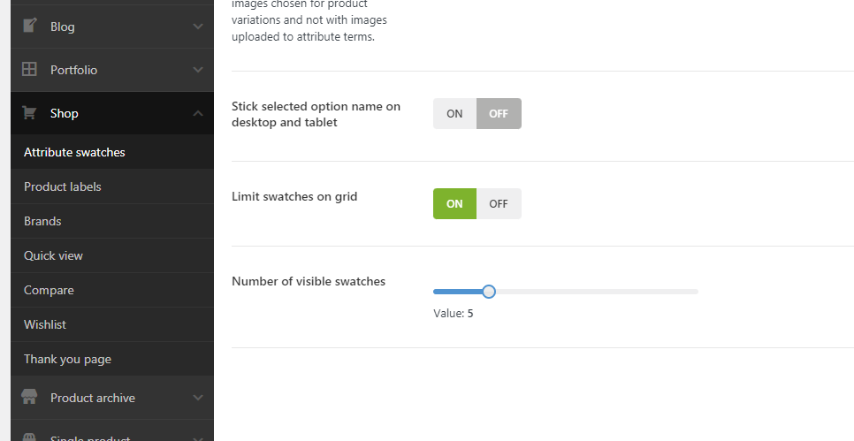This screenshot has height=441, width=854.
Task: Expand the Product archive chevron
Action: [198, 398]
